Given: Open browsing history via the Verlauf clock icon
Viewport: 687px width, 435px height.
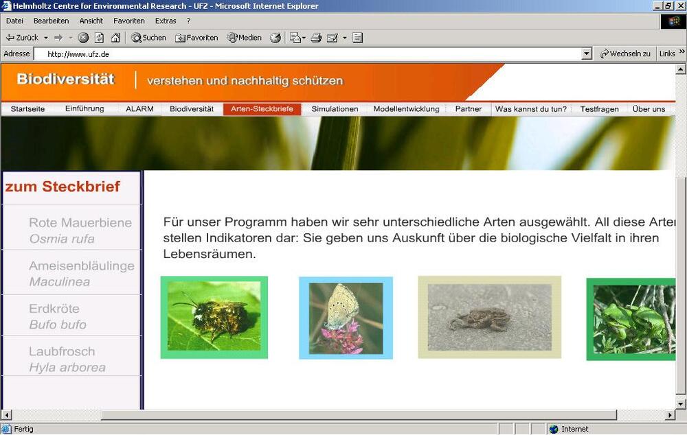Looking at the screenshot, I should tap(275, 38).
